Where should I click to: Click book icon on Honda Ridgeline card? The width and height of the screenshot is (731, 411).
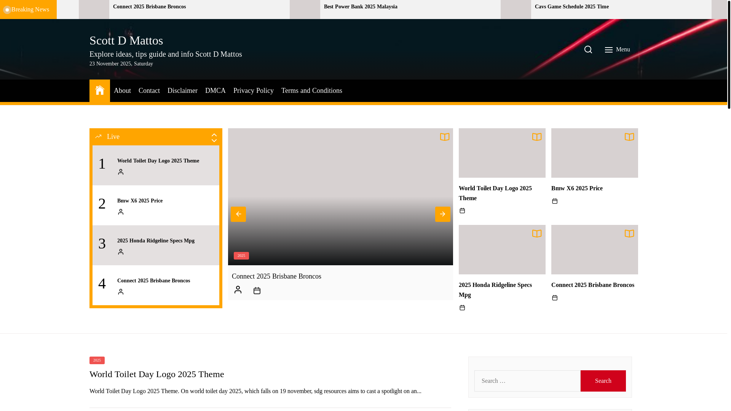coord(537,234)
